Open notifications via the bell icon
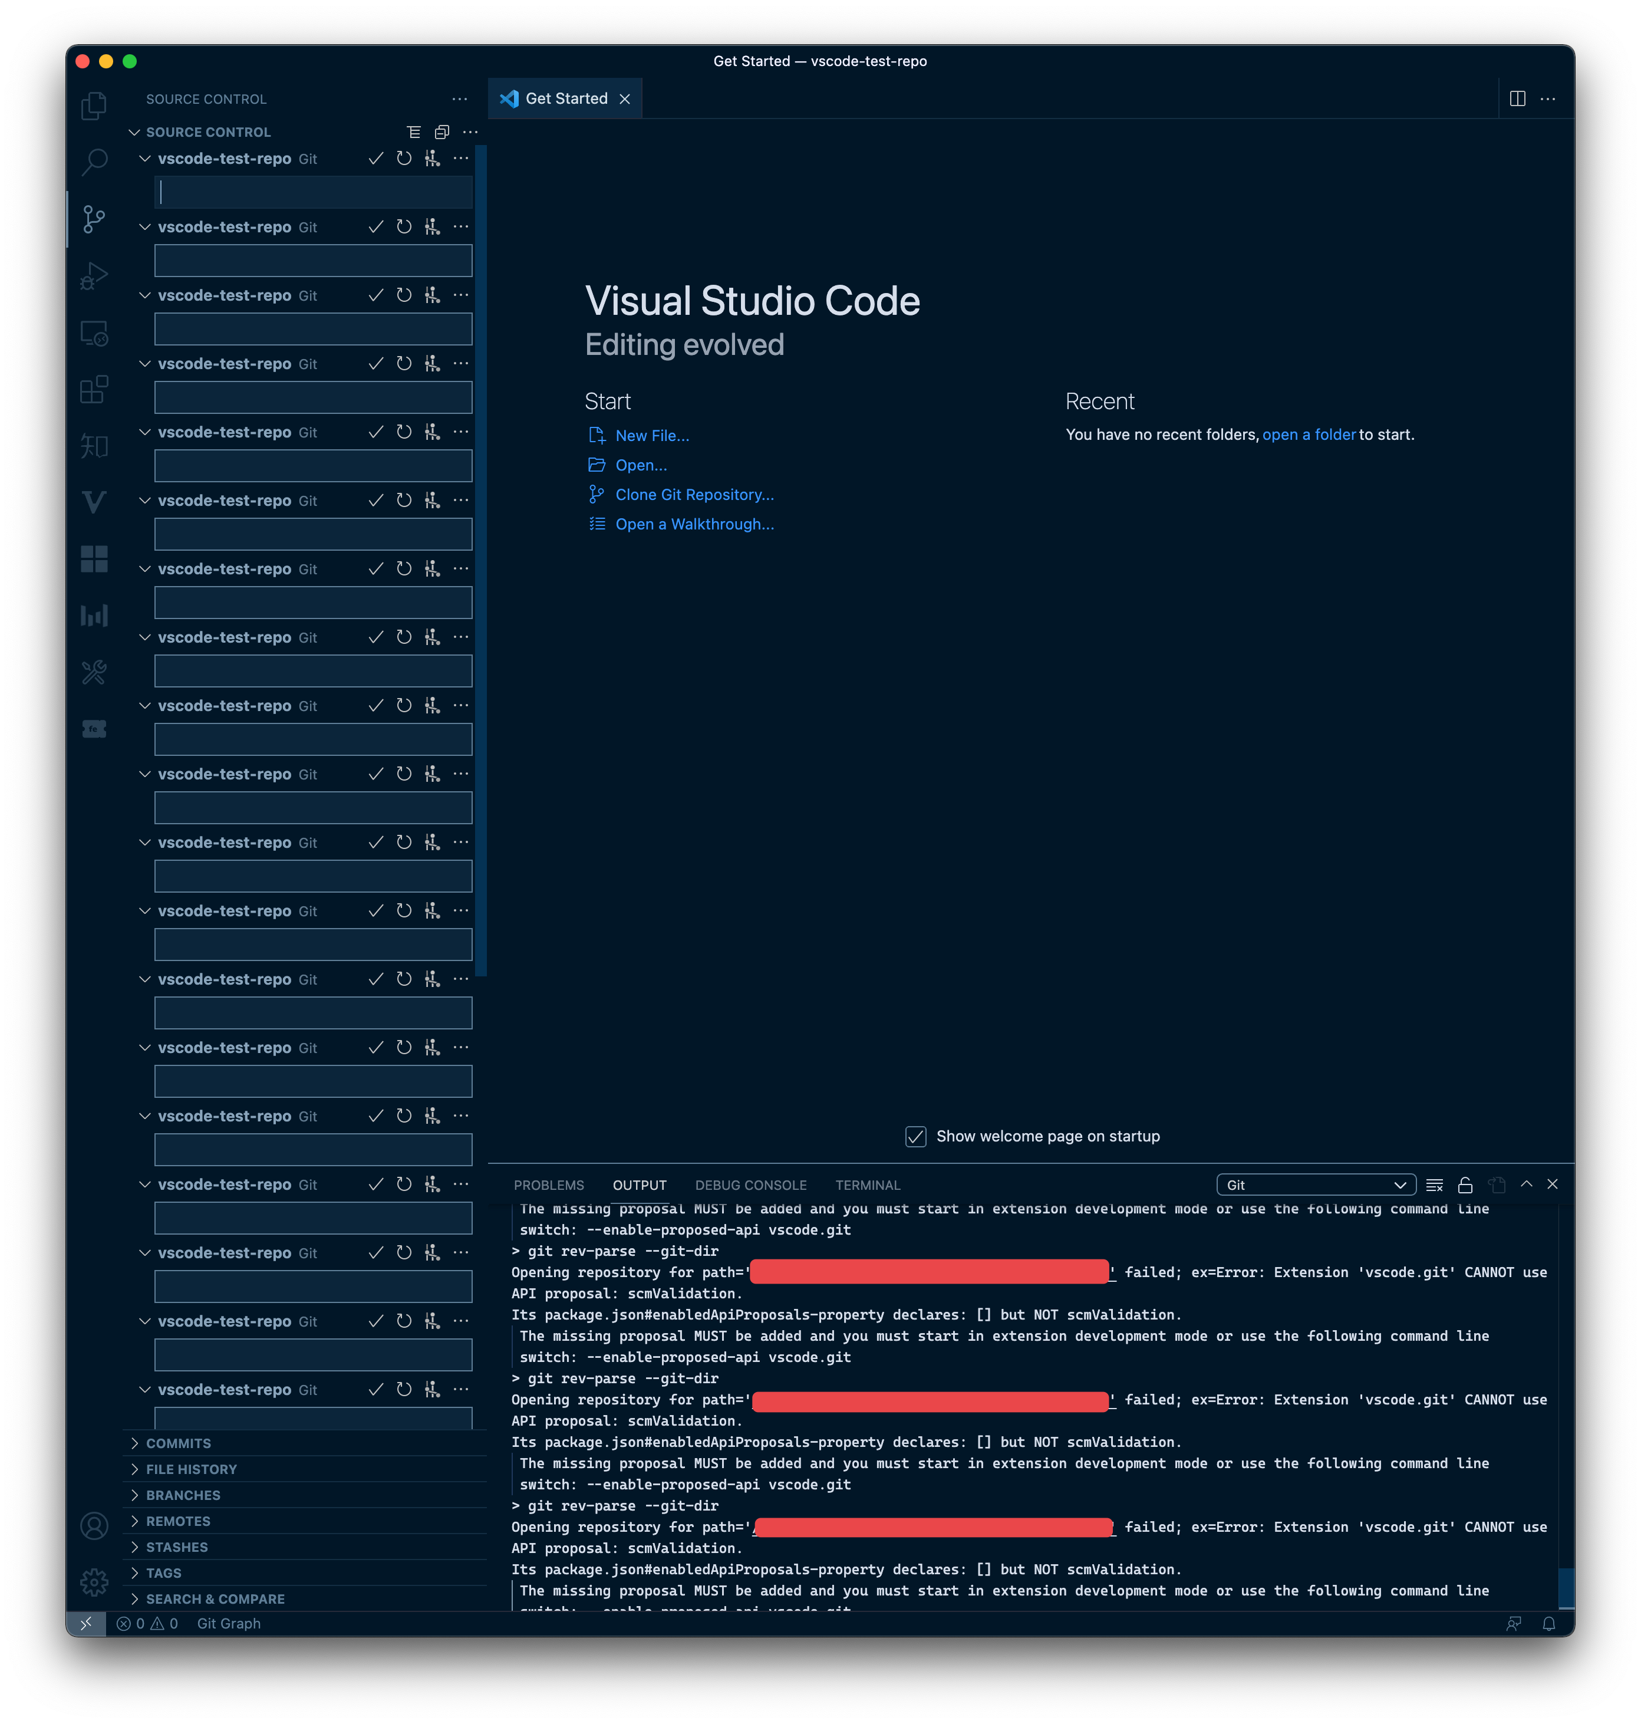The width and height of the screenshot is (1641, 1724). click(x=1548, y=1623)
